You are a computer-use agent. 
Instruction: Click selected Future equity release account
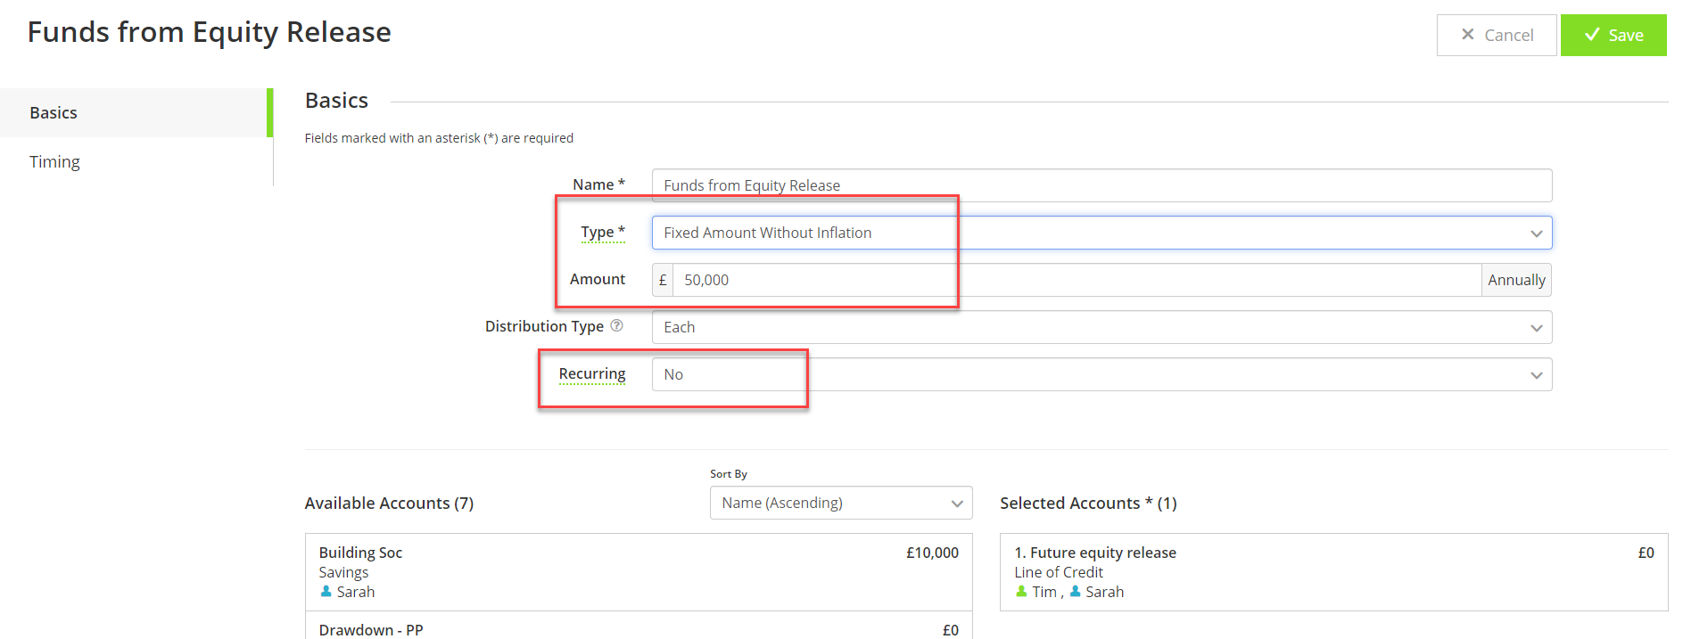click(x=1333, y=572)
